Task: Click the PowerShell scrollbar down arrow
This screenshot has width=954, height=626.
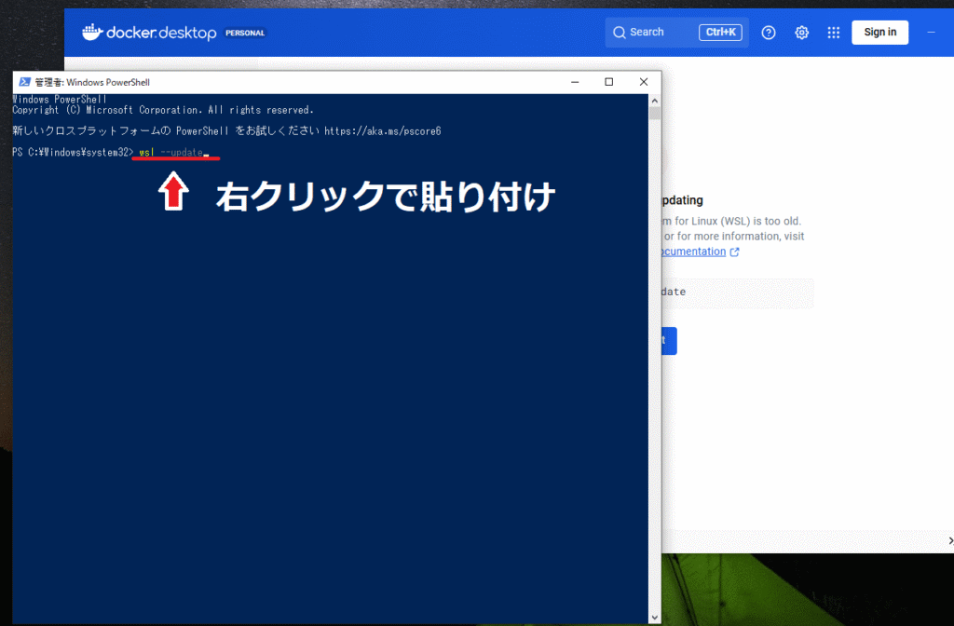Action: click(x=655, y=617)
